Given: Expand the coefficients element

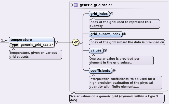Looking at the screenshot, I should point(114,70).
